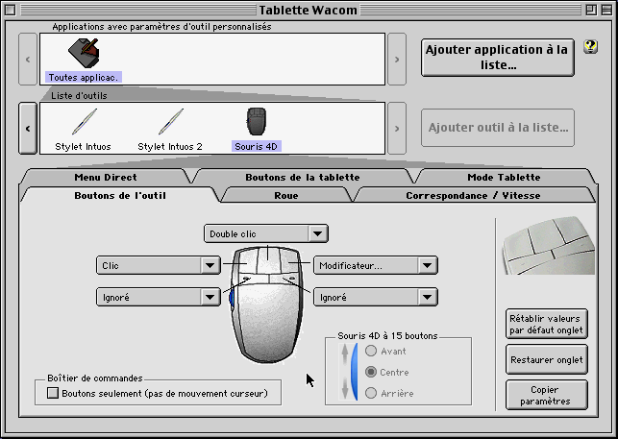Image resolution: width=618 pixels, height=439 pixels.
Task: Open the Double clic dropdown
Action: tap(266, 233)
